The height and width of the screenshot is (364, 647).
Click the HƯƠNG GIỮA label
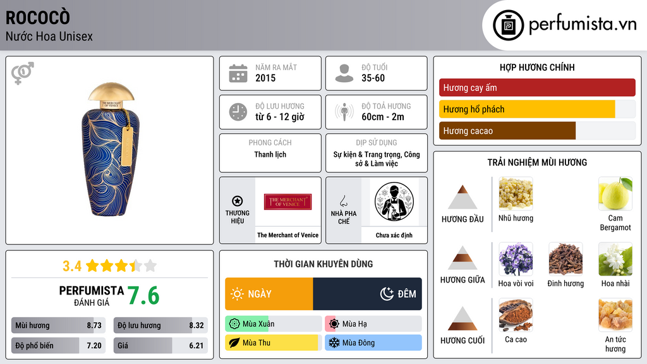(463, 280)
